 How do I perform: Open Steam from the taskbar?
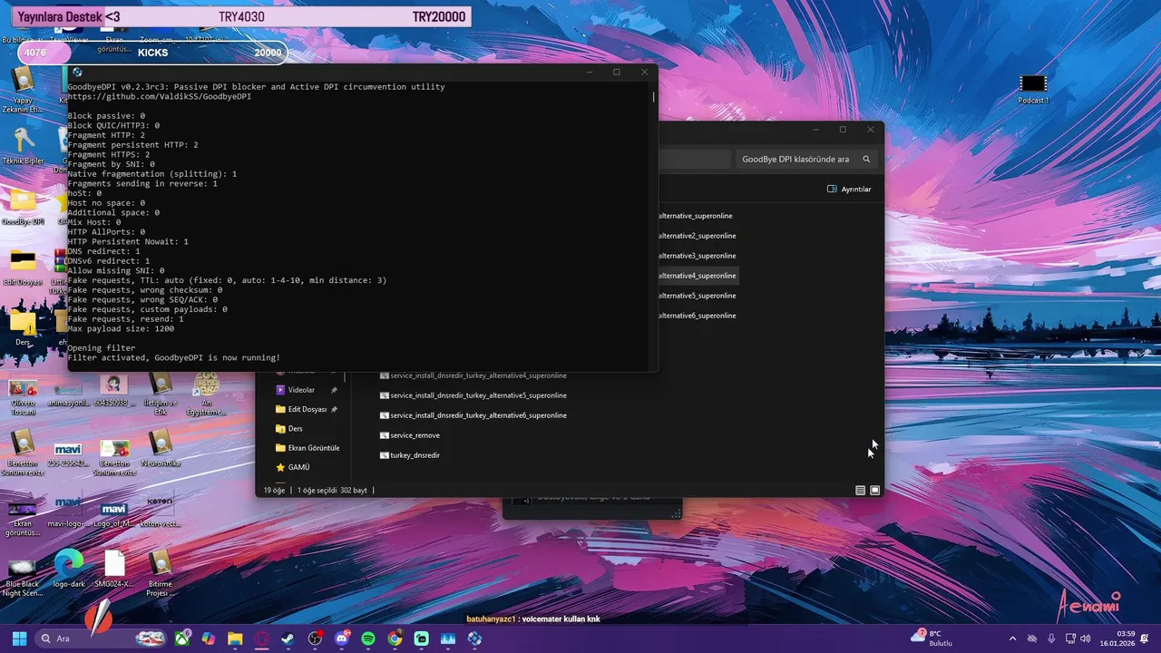click(x=288, y=638)
